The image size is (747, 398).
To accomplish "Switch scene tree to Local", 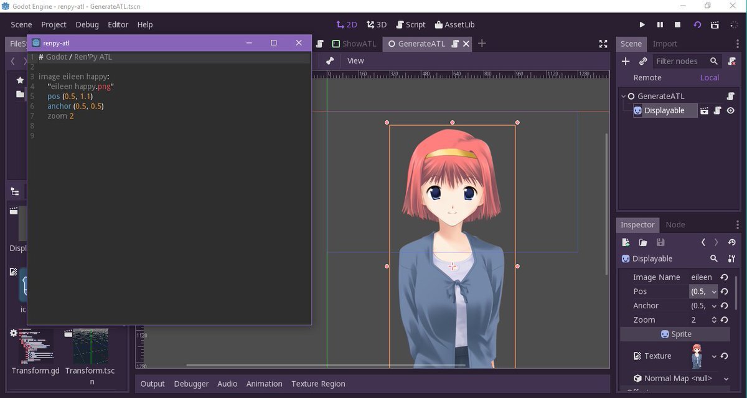I will (x=710, y=78).
